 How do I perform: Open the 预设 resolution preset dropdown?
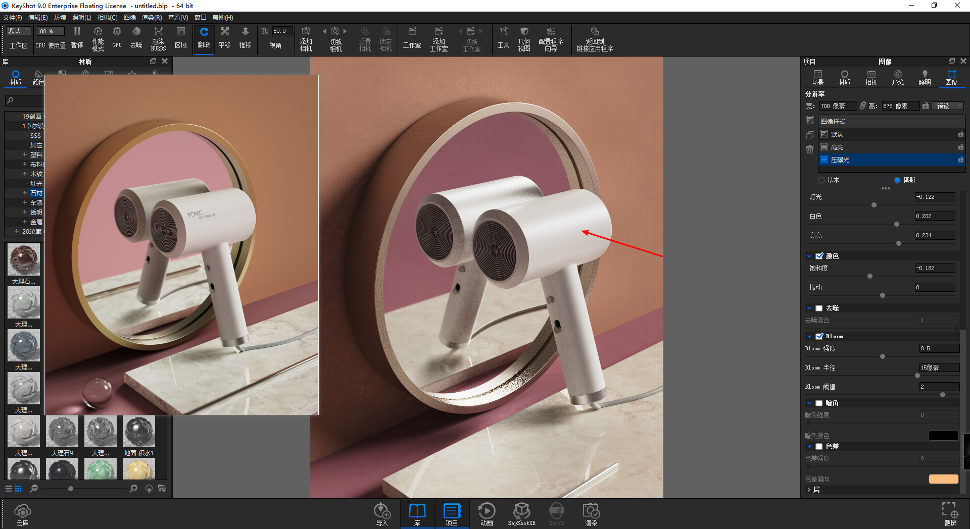948,106
